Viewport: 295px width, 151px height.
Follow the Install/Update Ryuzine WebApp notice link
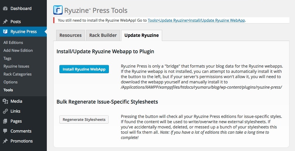[196, 20]
